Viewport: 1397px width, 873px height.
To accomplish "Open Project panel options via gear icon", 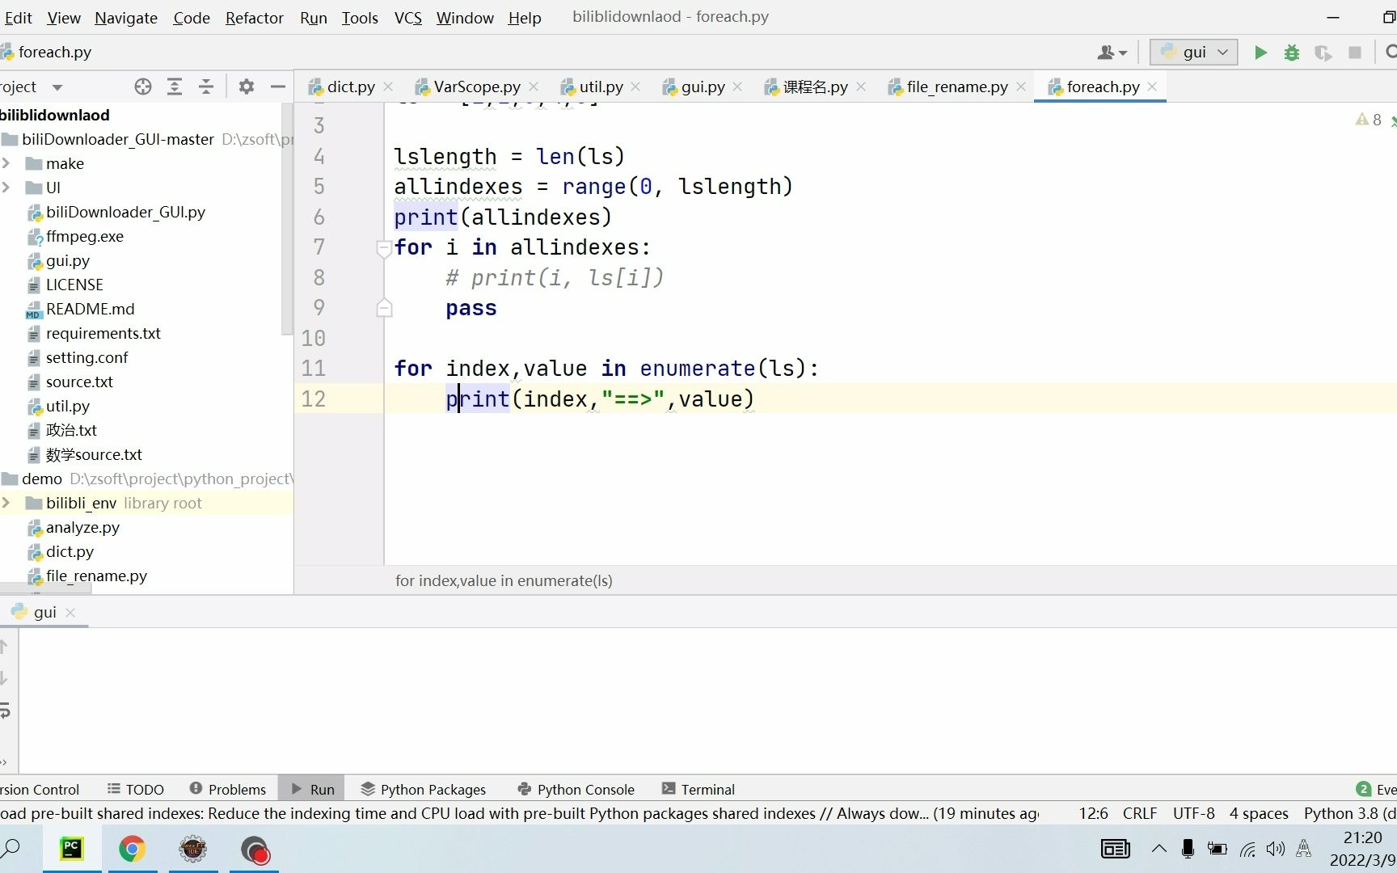I will click(x=246, y=86).
